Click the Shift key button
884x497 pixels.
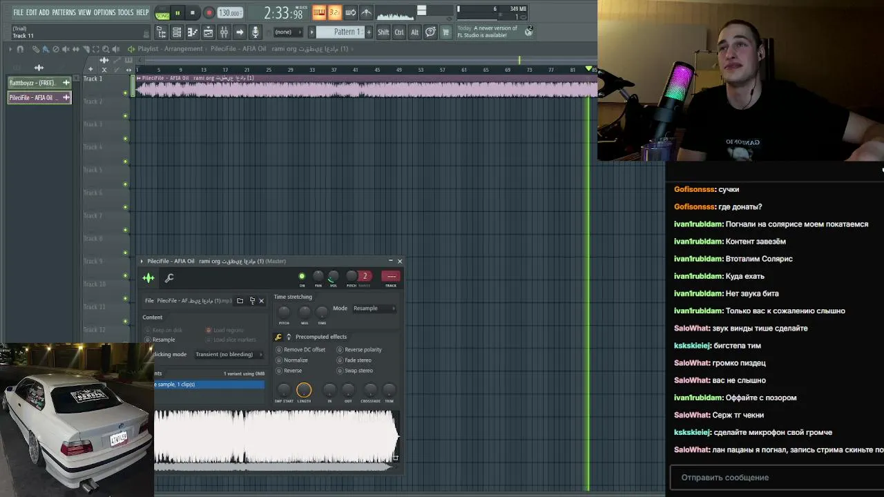pos(383,32)
